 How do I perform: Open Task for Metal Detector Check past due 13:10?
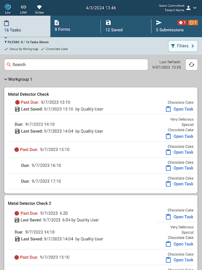(x=180, y=109)
